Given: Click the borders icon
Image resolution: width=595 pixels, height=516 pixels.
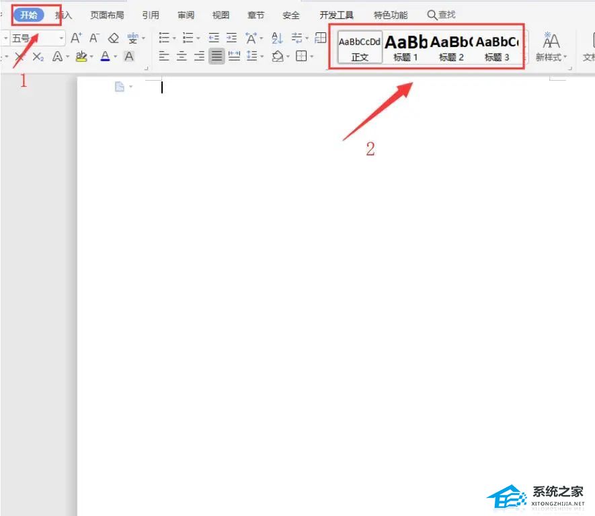Looking at the screenshot, I should (301, 57).
